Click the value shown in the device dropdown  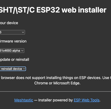(x=1, y=32)
